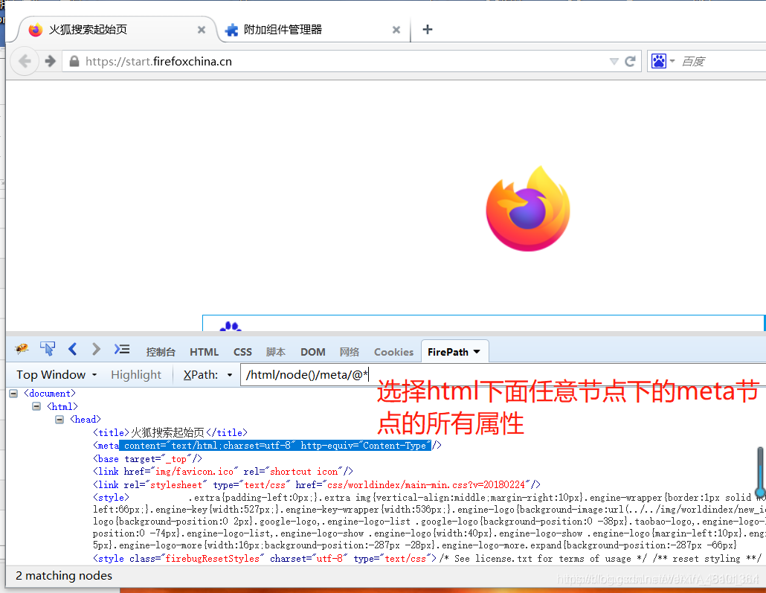Select the stylesheet link element row
The image size is (766, 593).
(317, 485)
